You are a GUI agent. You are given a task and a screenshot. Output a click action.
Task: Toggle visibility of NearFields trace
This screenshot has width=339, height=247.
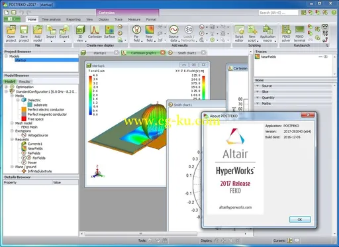pos(326,57)
